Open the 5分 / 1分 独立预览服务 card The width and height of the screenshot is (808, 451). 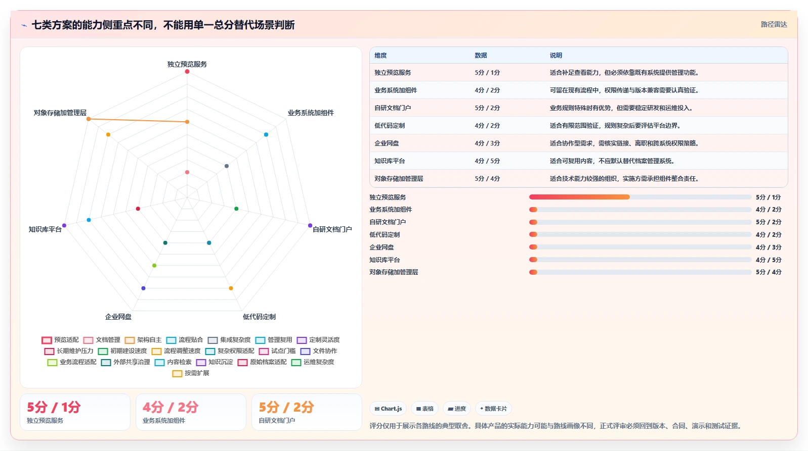75,412
